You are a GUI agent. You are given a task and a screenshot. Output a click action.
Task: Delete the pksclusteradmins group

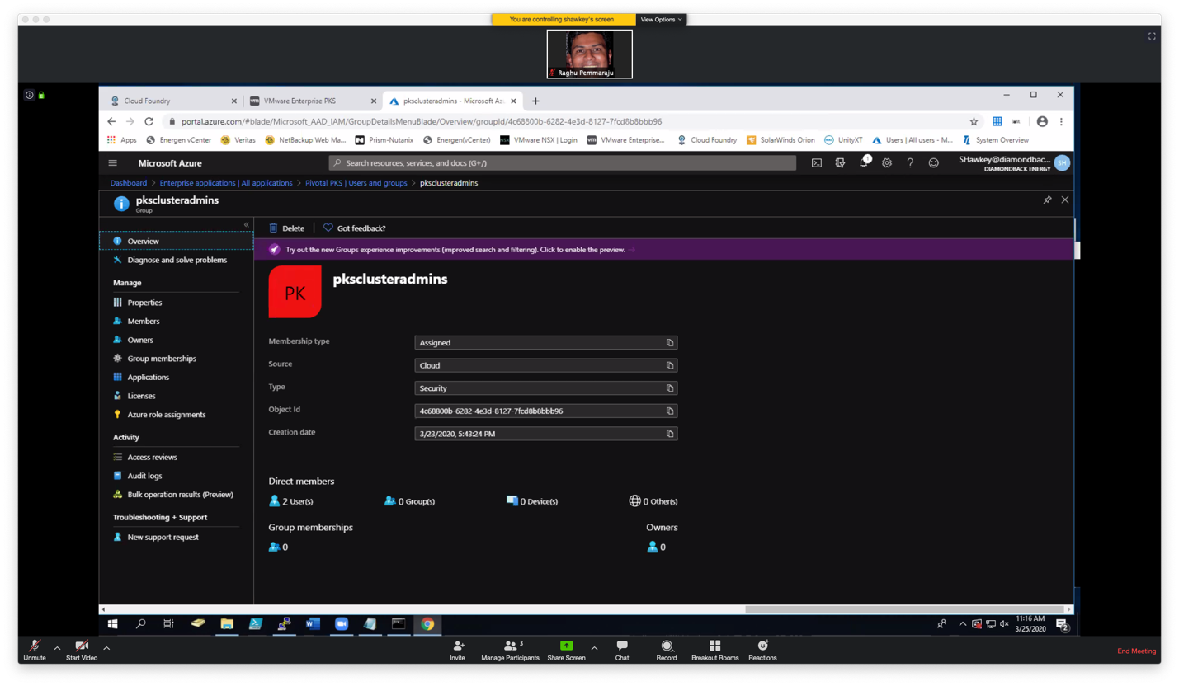[x=286, y=228]
